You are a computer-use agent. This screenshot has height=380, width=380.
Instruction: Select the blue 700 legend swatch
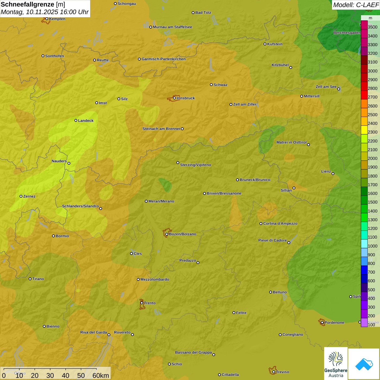(x=364, y=270)
